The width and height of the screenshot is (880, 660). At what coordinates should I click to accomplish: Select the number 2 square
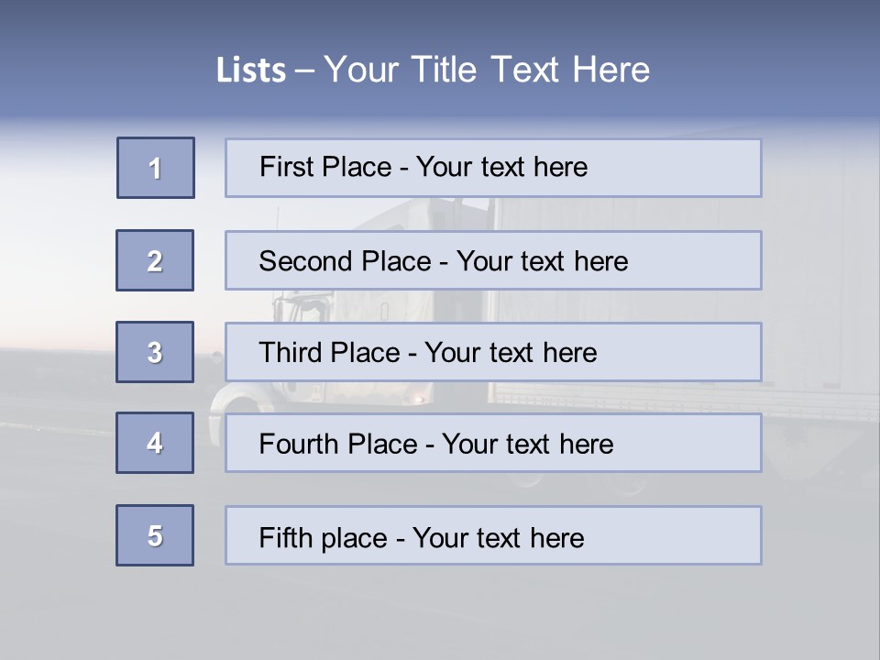155,260
